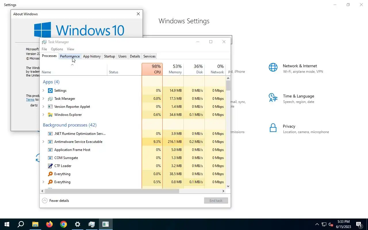The image size is (368, 230).
Task: Open the notification center icon
Action: [x=359, y=224]
